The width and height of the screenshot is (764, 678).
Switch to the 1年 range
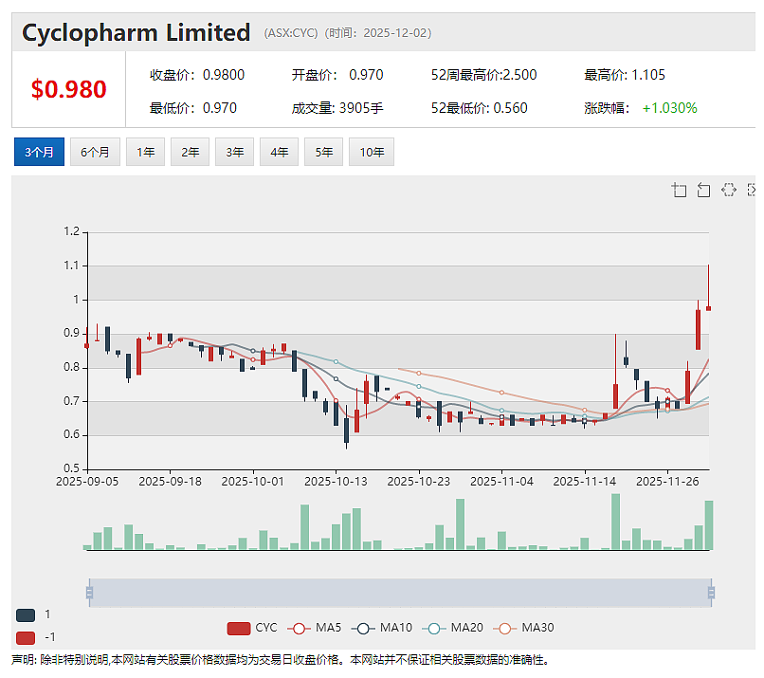145,152
